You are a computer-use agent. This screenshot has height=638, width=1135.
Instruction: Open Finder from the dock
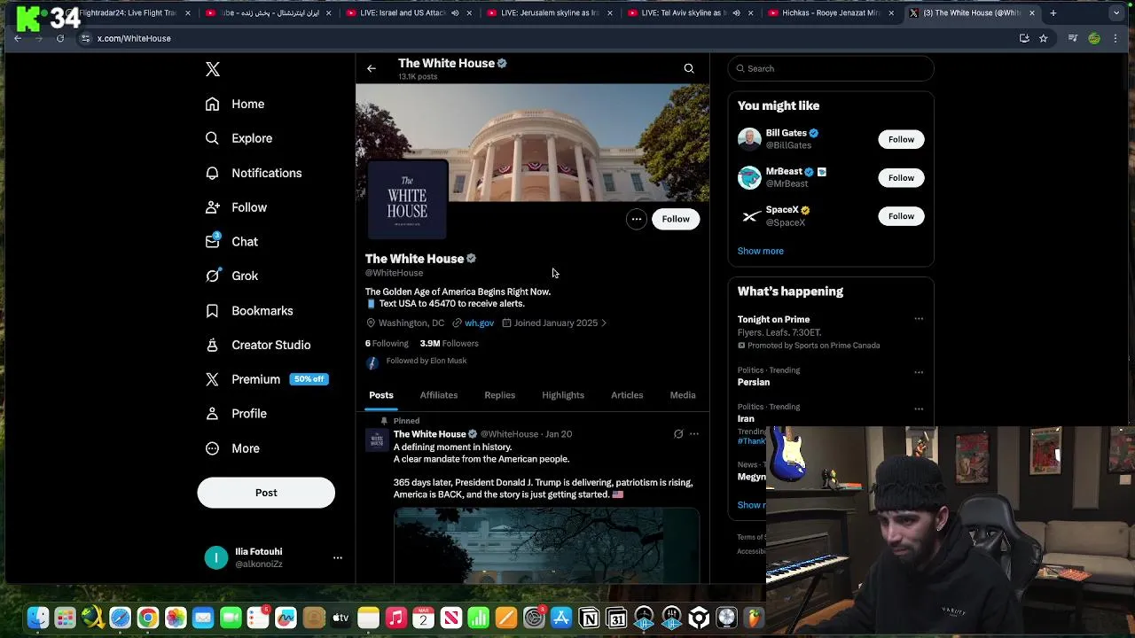(x=37, y=618)
